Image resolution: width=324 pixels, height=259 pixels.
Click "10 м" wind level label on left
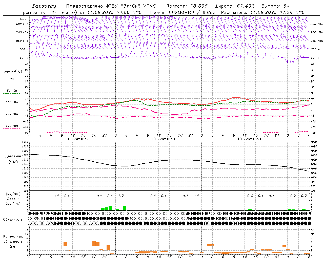[24, 58]
